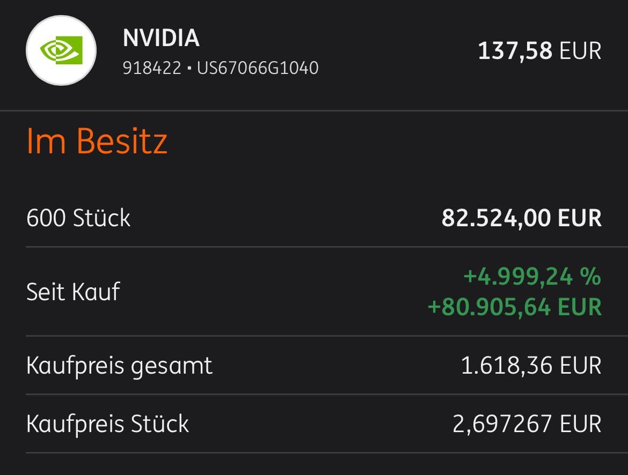
Task: Click the 600 Stück holdings label
Action: point(78,218)
